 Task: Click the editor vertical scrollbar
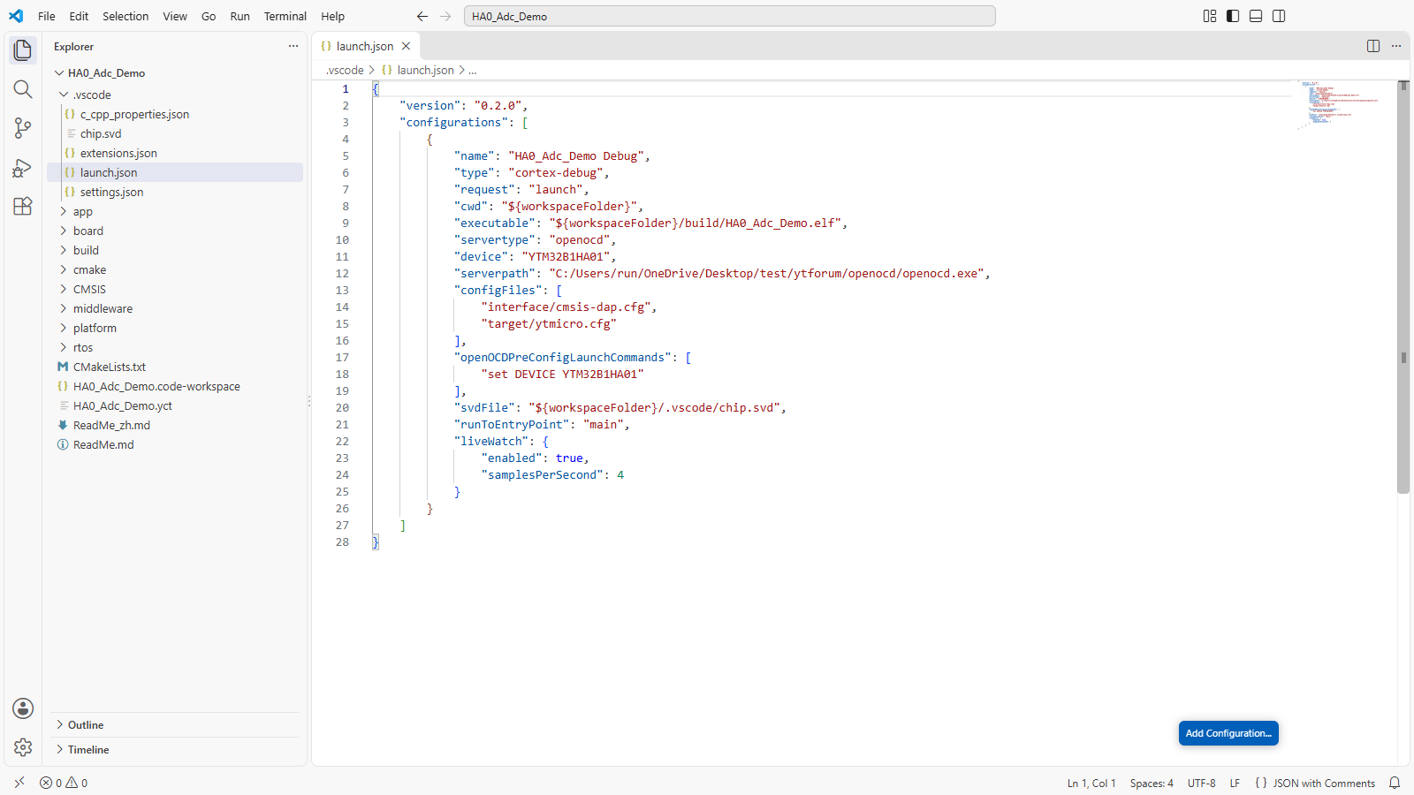1403,288
